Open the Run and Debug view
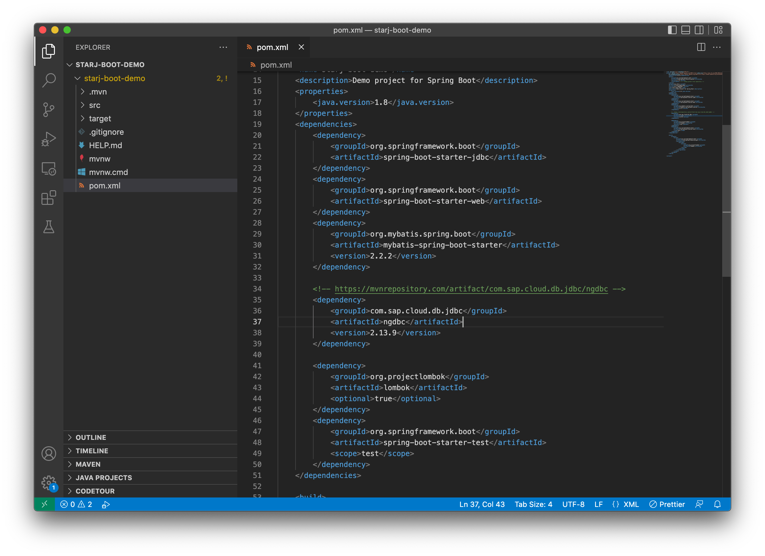This screenshot has height=556, width=765. tap(48, 139)
